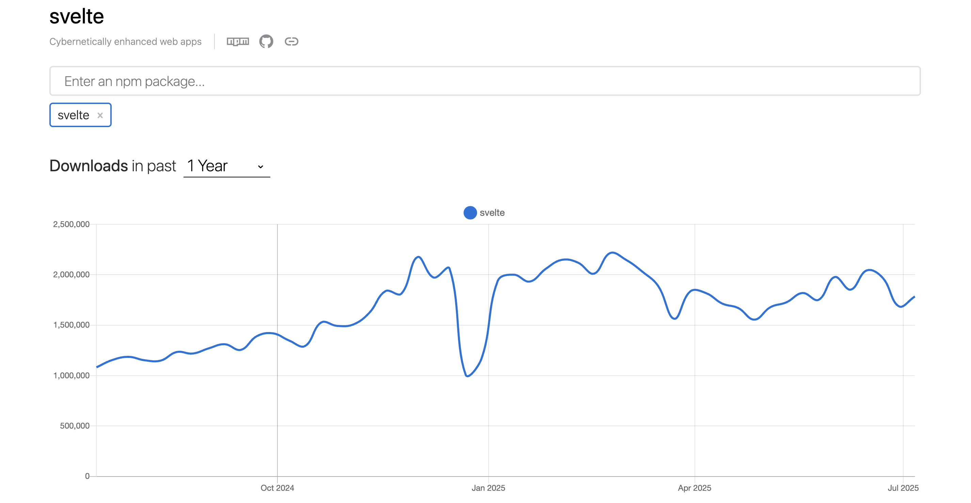The width and height of the screenshot is (971, 503).
Task: Click the svelte page heading
Action: pos(77,17)
